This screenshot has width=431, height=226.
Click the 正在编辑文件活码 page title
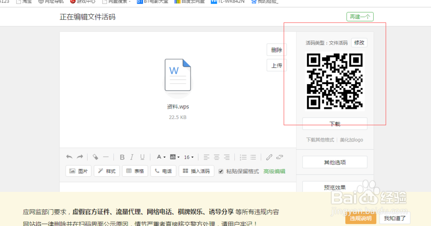pos(87,17)
